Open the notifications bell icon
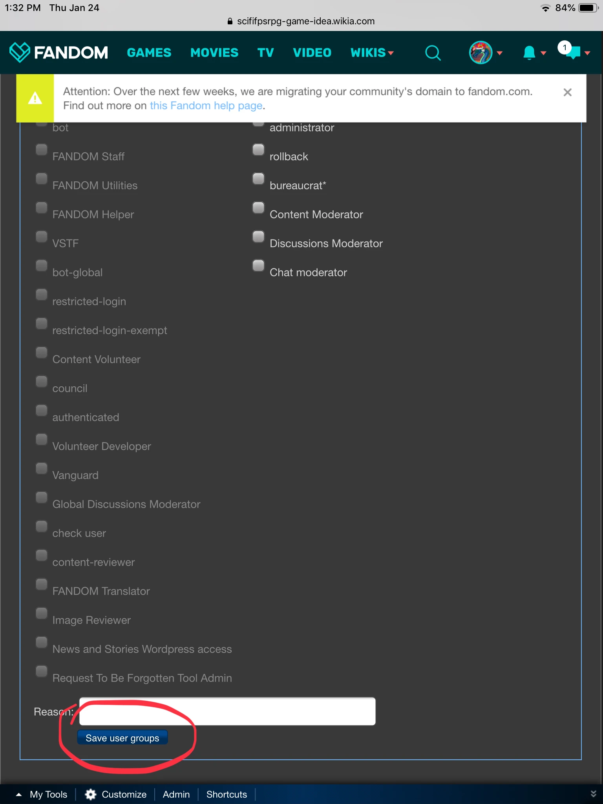This screenshot has height=804, width=603. click(x=529, y=53)
